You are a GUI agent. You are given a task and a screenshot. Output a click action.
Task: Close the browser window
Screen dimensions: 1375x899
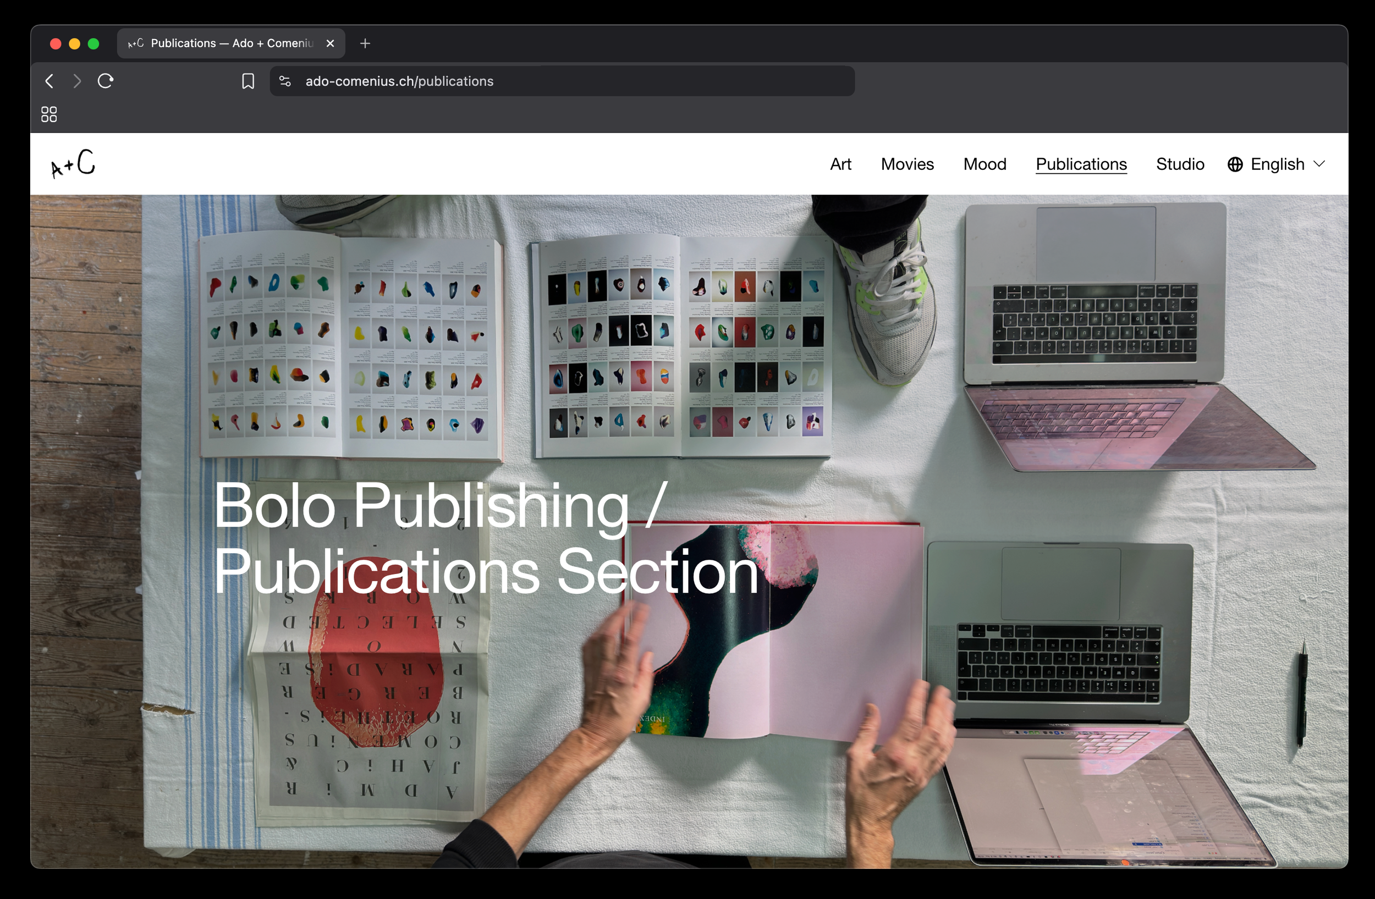56,43
